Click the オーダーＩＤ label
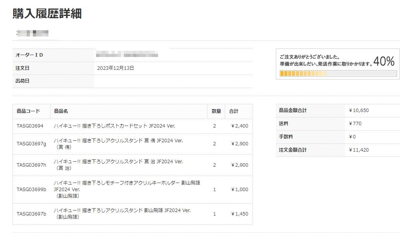 [x=29, y=55]
